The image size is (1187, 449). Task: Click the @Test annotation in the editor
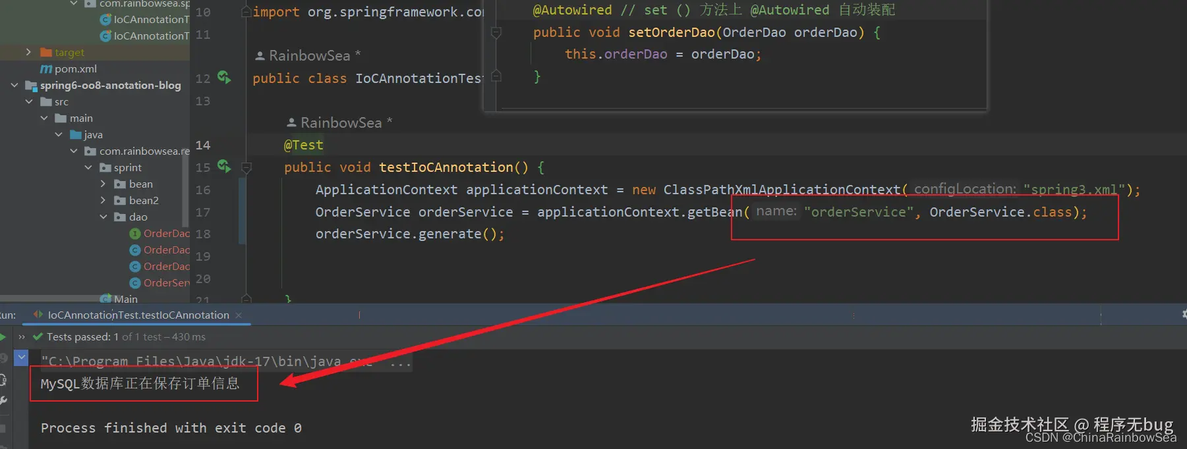[304, 145]
